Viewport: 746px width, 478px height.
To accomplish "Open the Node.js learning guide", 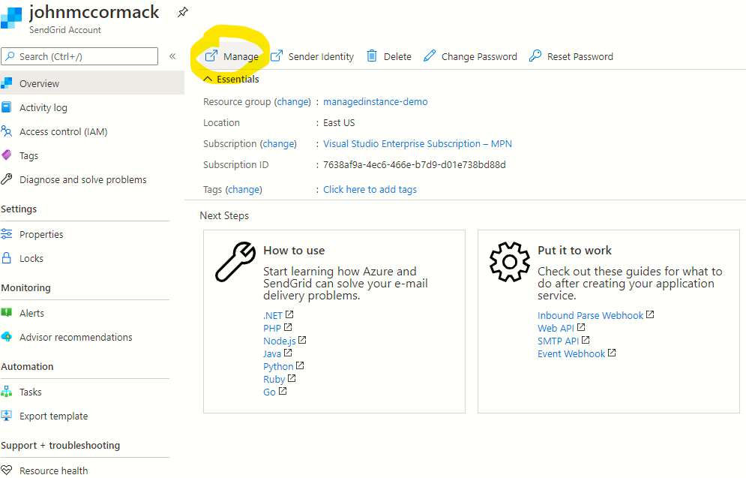I will pos(280,341).
